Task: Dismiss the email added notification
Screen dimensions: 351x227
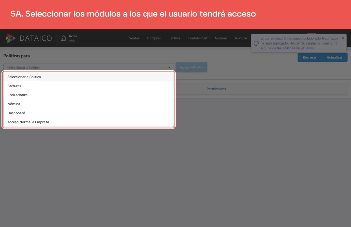Action: click(343, 38)
